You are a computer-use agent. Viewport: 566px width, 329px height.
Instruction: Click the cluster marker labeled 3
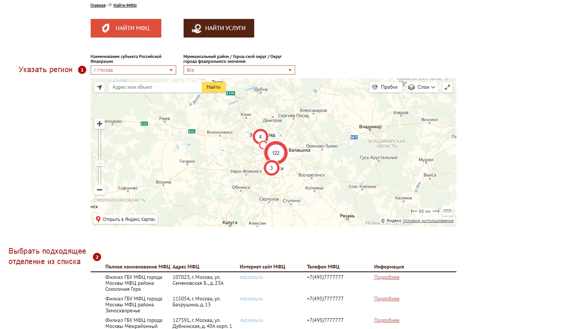click(271, 168)
